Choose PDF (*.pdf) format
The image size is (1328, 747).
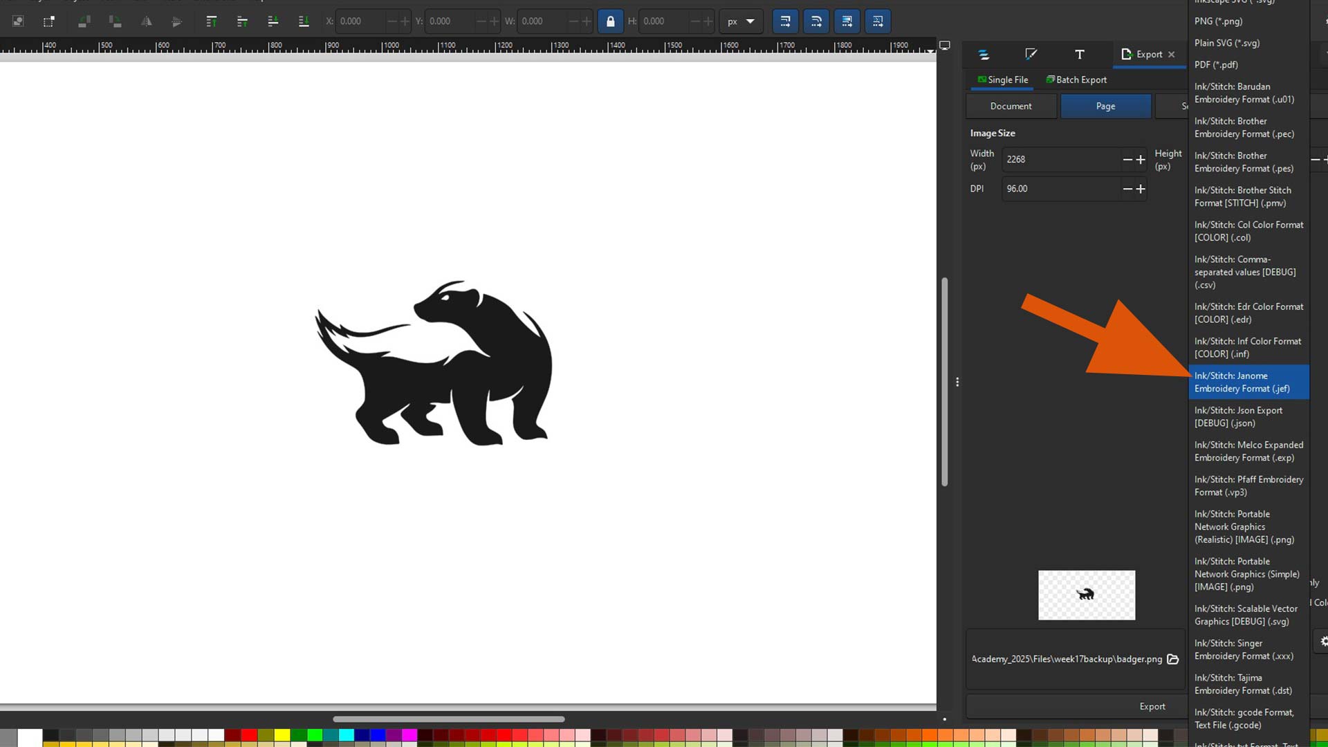1248,64
